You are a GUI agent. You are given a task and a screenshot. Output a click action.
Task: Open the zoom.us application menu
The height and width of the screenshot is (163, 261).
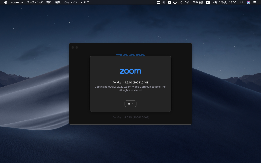[17, 2]
